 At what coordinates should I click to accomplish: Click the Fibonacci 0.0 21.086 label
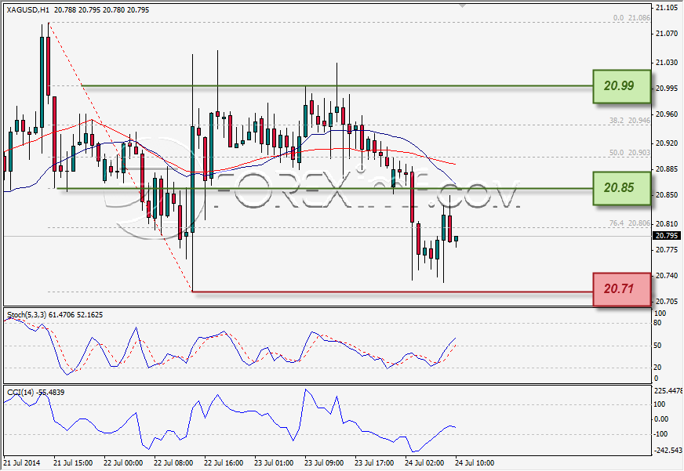point(631,18)
